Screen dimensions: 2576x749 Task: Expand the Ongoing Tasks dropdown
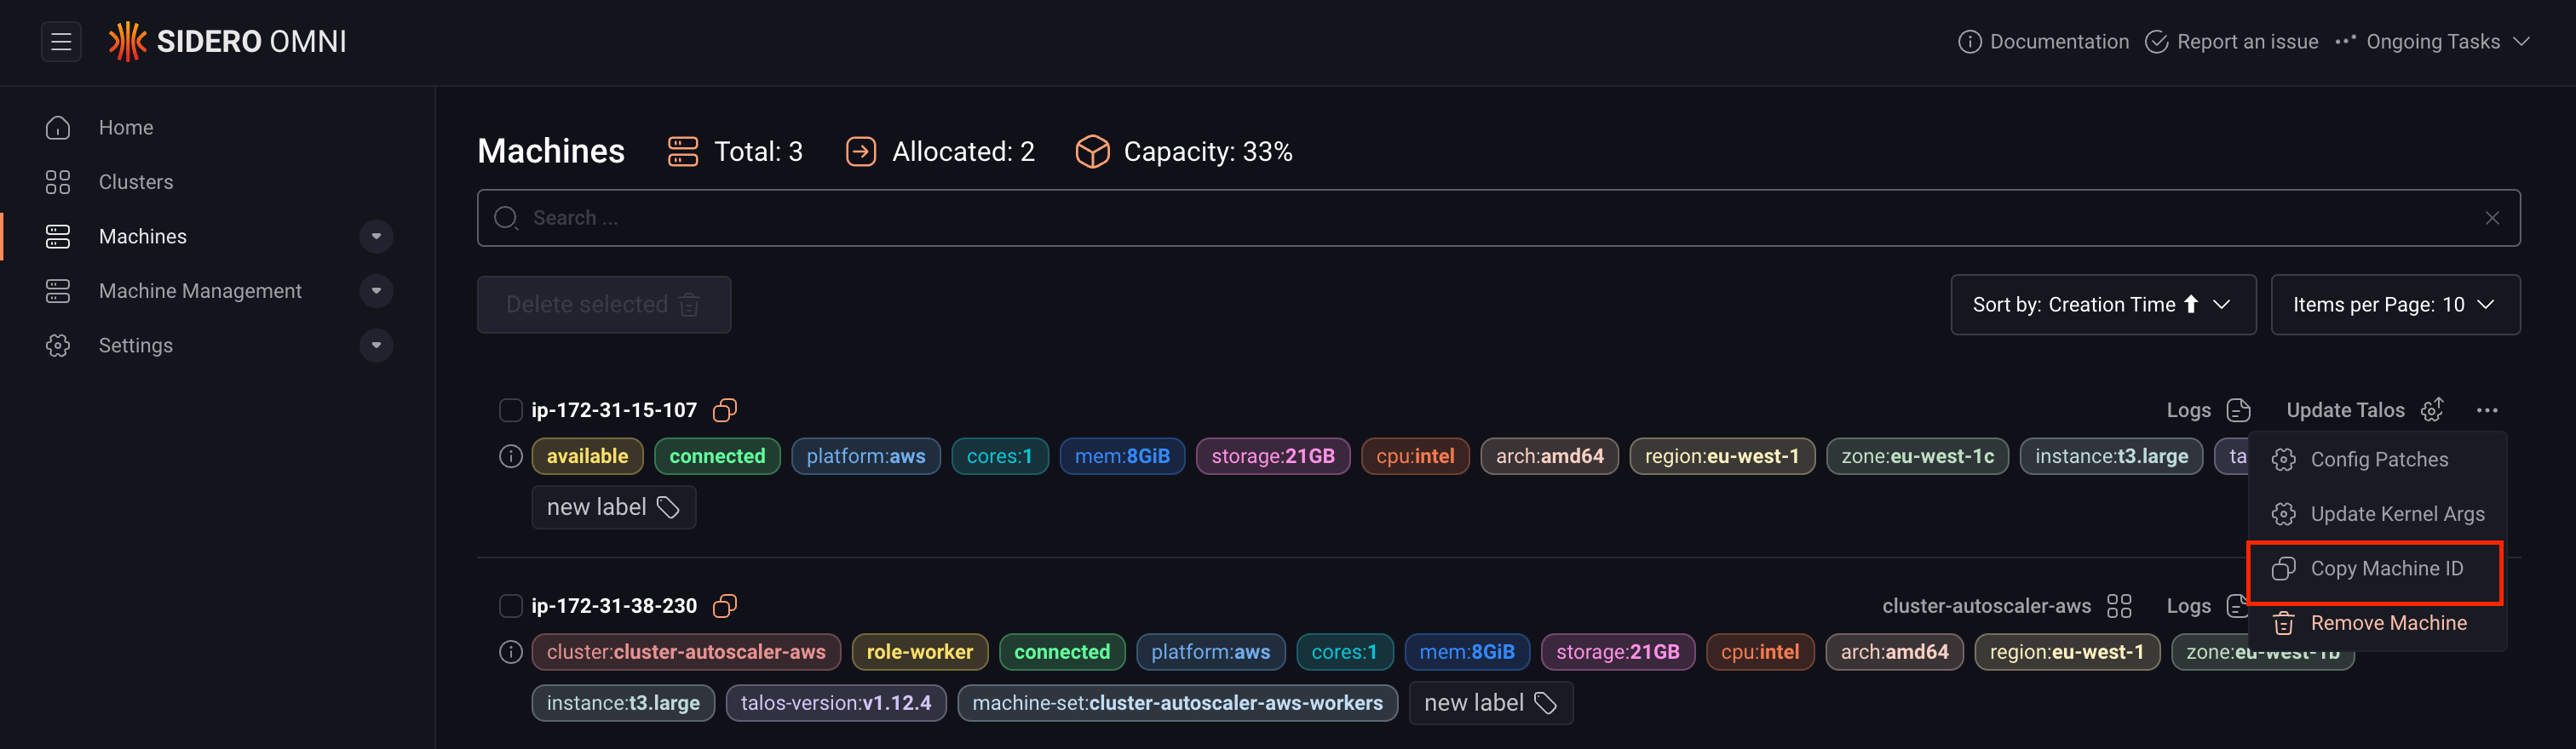(2432, 42)
